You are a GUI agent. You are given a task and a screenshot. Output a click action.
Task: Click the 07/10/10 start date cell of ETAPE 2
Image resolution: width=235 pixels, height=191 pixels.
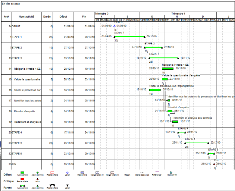coord(63,48)
